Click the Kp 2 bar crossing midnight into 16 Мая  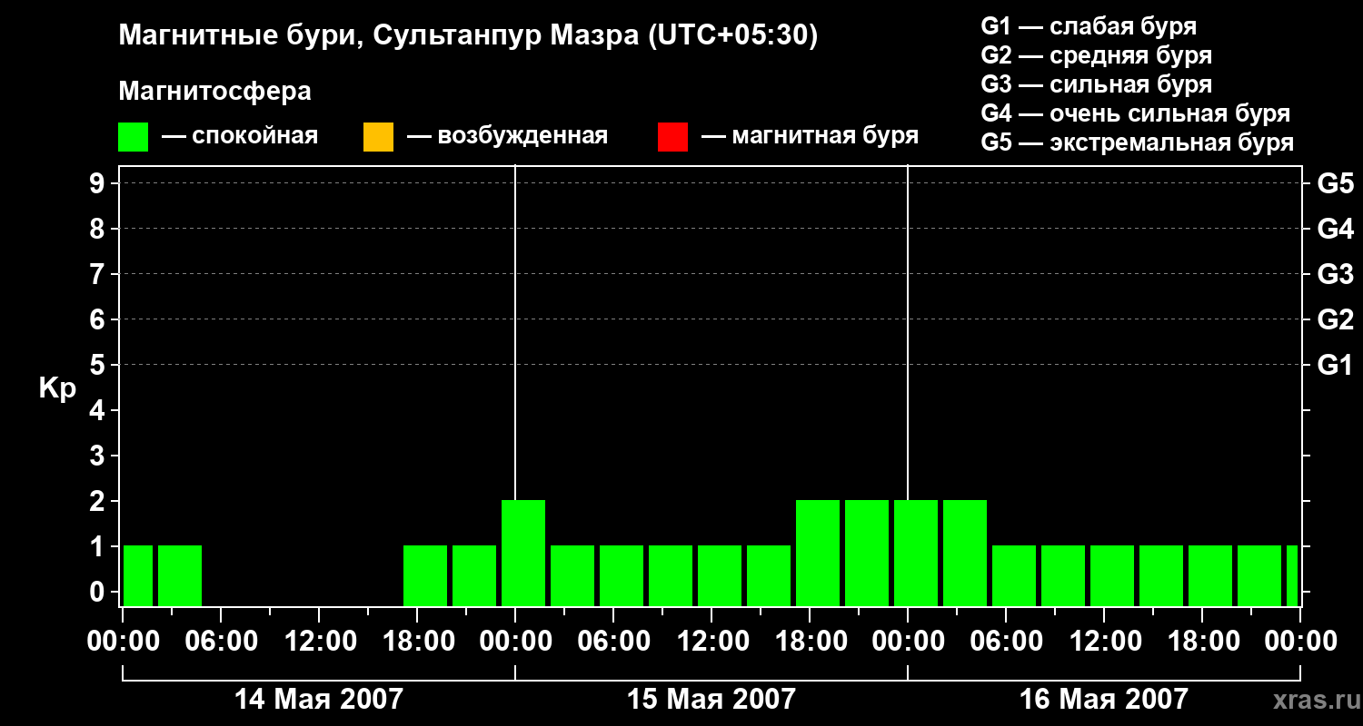[x=916, y=554]
